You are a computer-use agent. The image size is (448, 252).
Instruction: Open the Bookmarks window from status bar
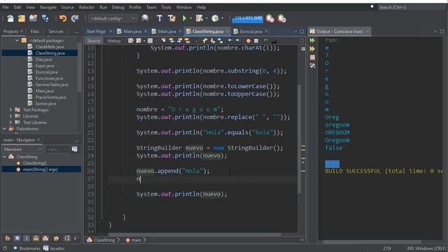27,248
